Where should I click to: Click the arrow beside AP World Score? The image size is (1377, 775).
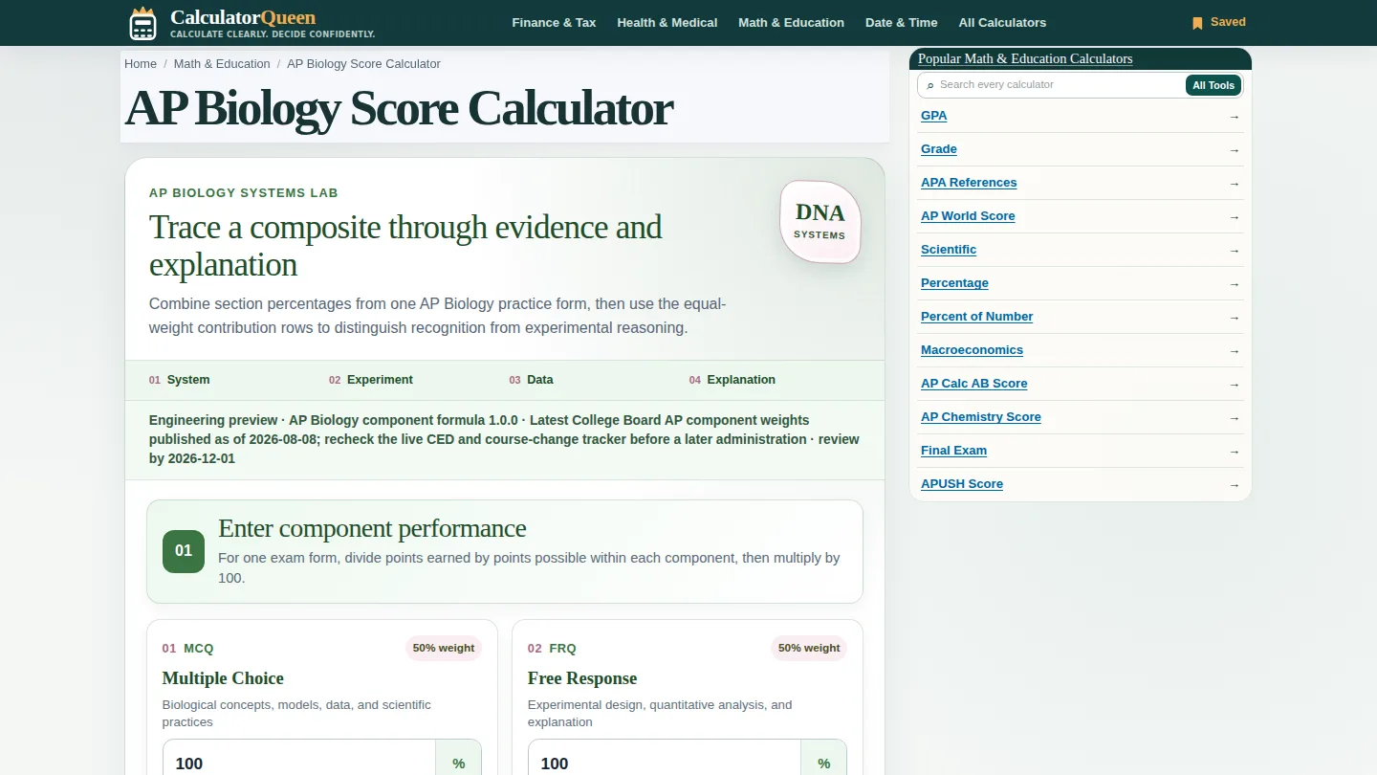point(1235,217)
